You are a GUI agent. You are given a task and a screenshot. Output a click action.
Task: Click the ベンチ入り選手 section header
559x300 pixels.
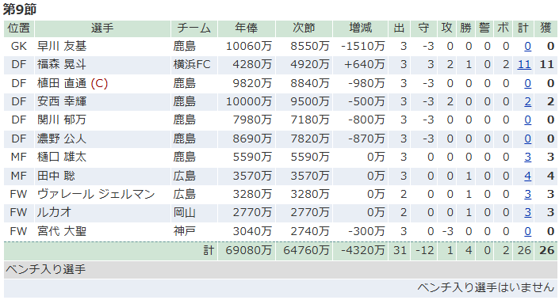point(280,270)
